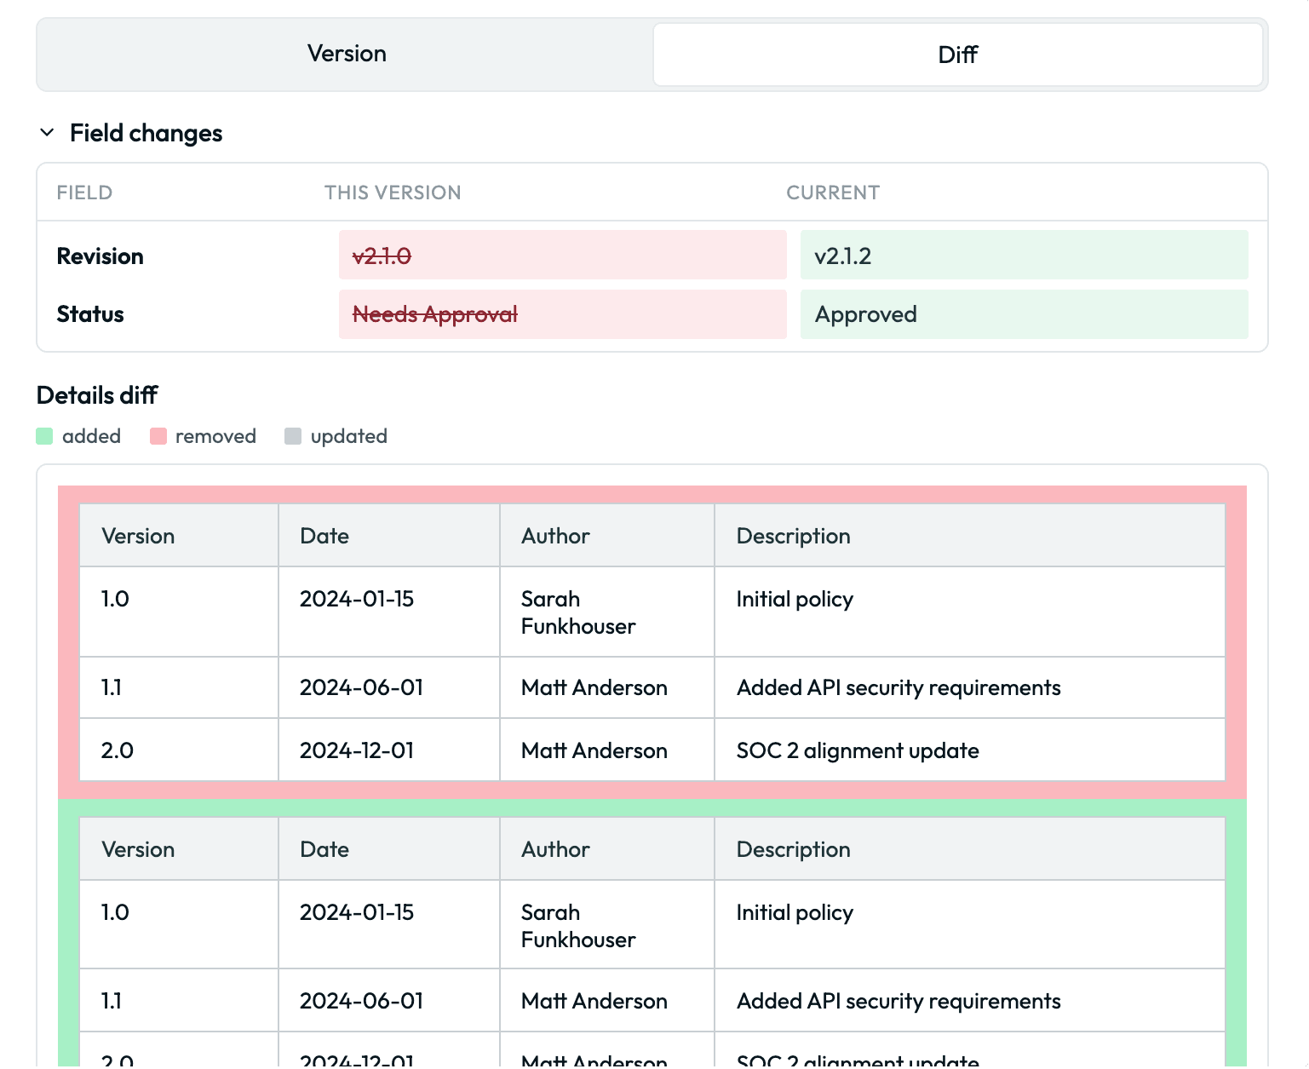
Task: Click the CURRENT column header
Action: 833,193
